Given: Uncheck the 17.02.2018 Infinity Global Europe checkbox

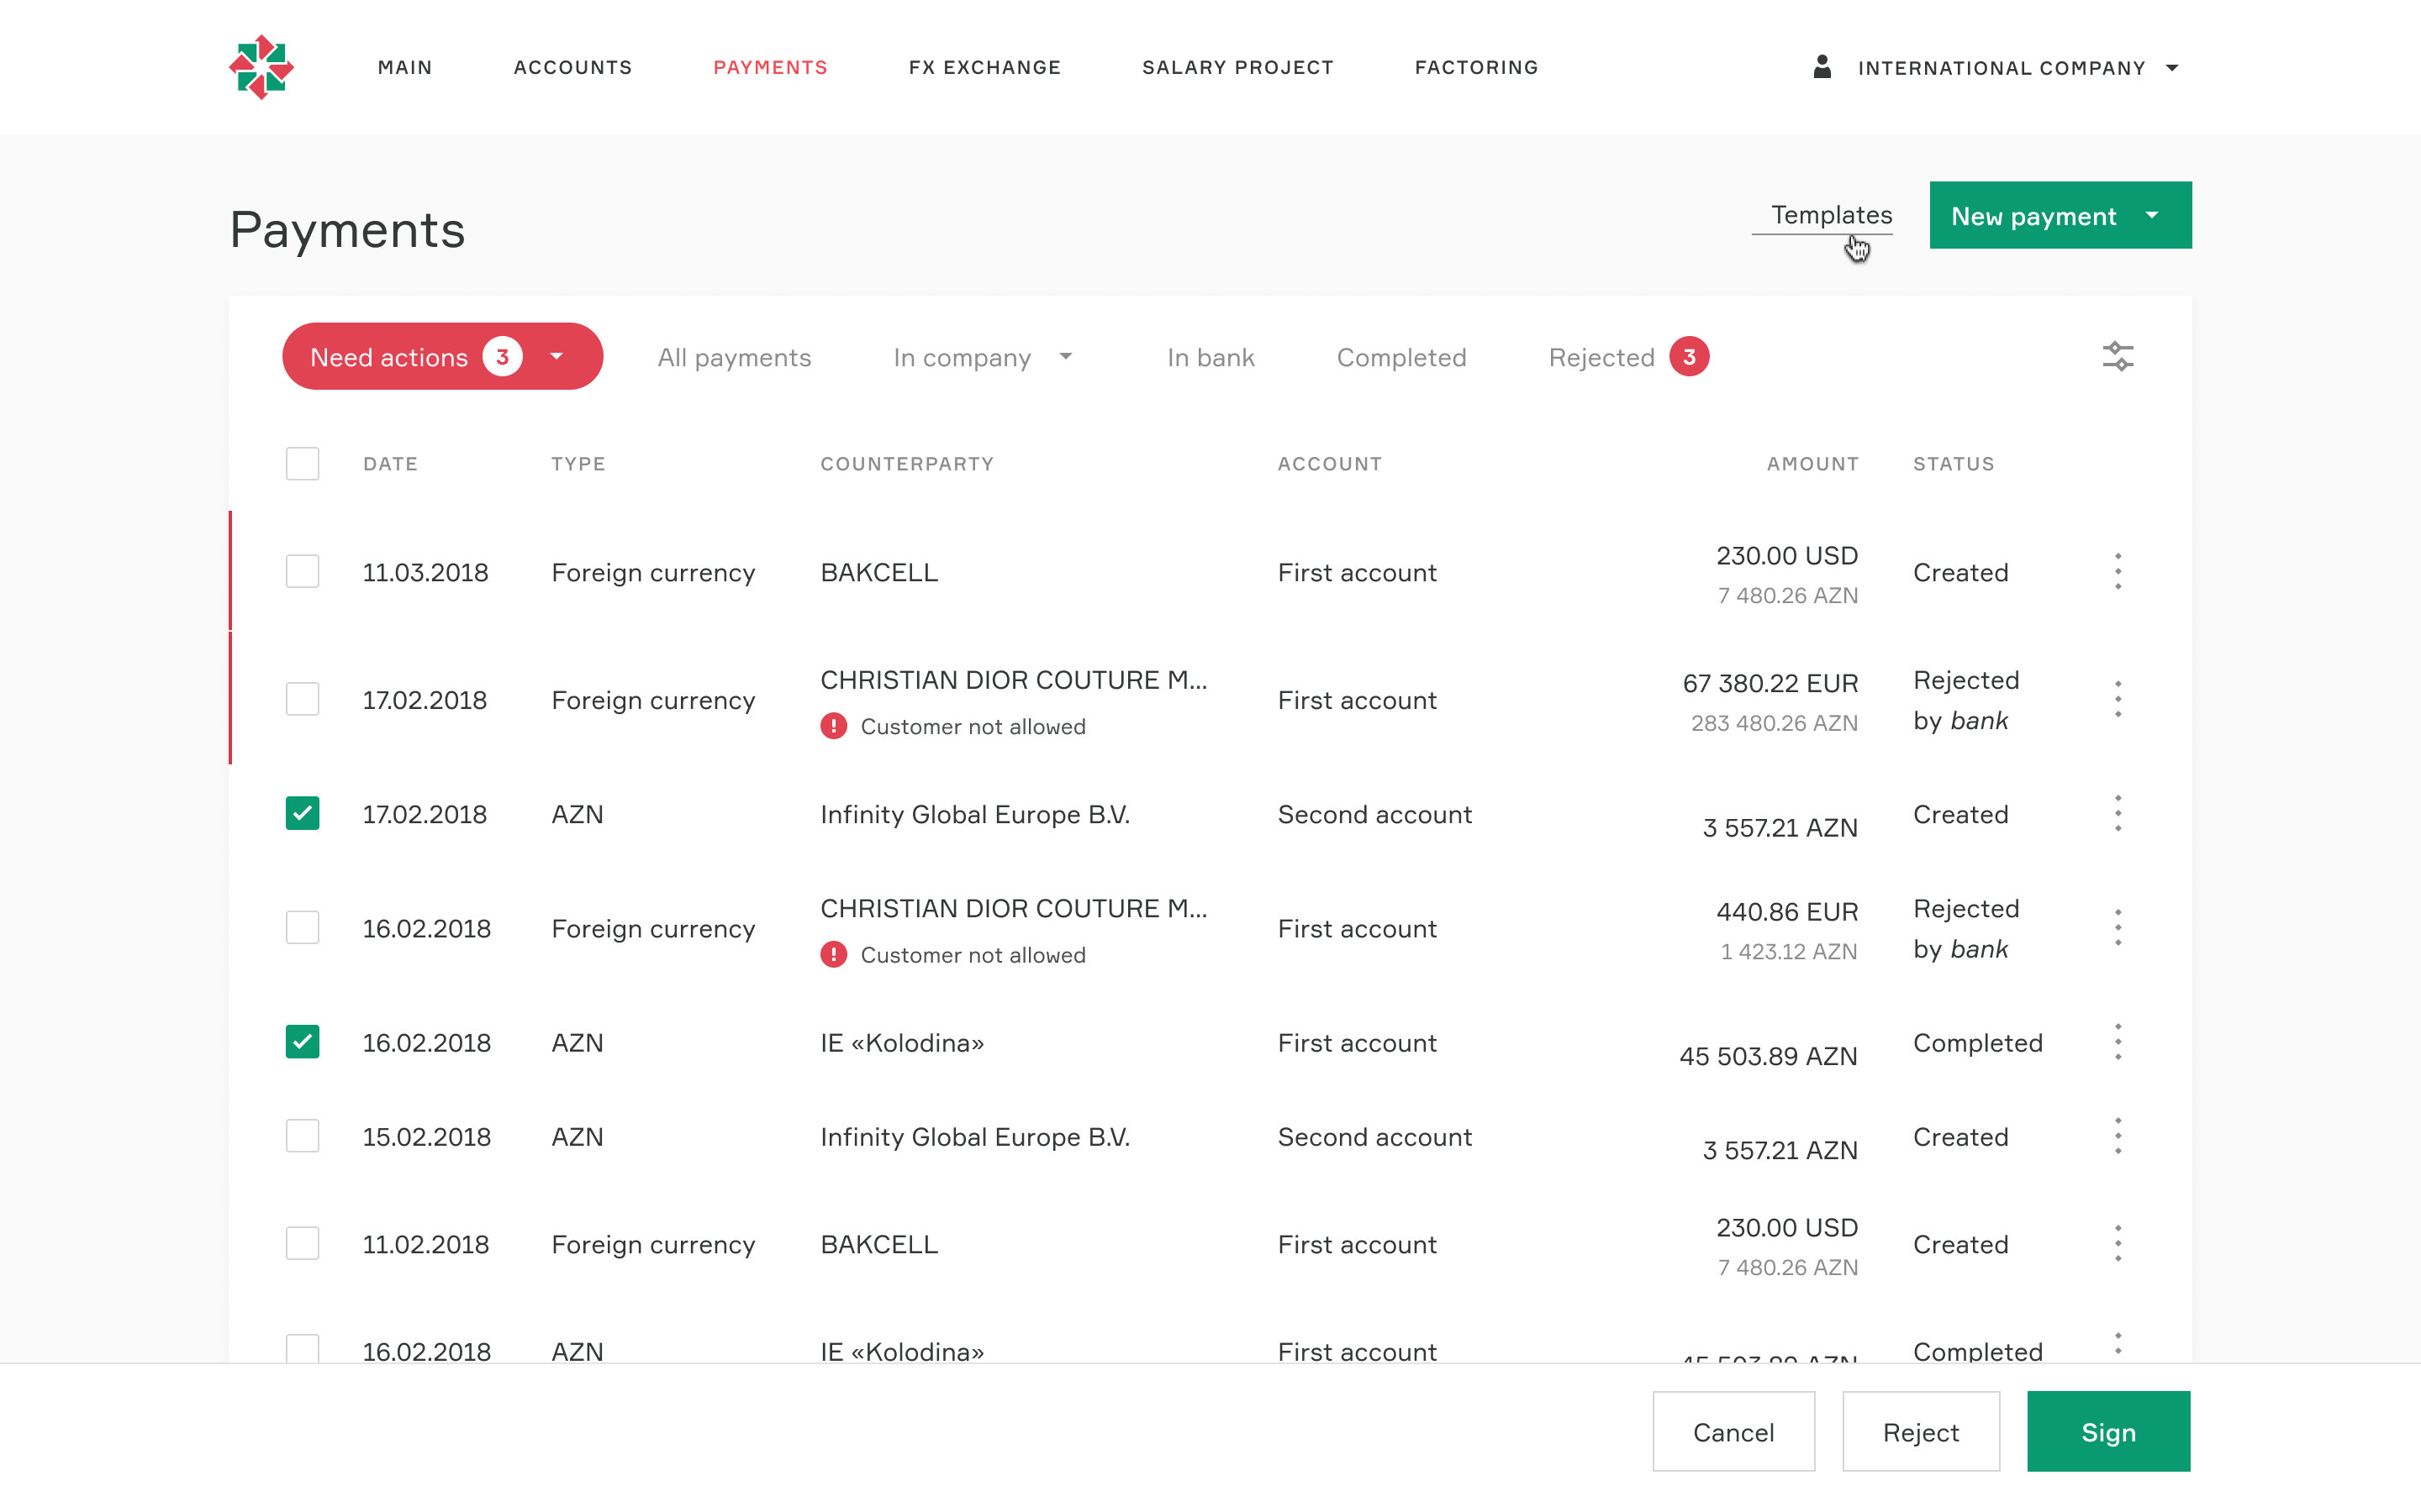Looking at the screenshot, I should click(x=302, y=813).
